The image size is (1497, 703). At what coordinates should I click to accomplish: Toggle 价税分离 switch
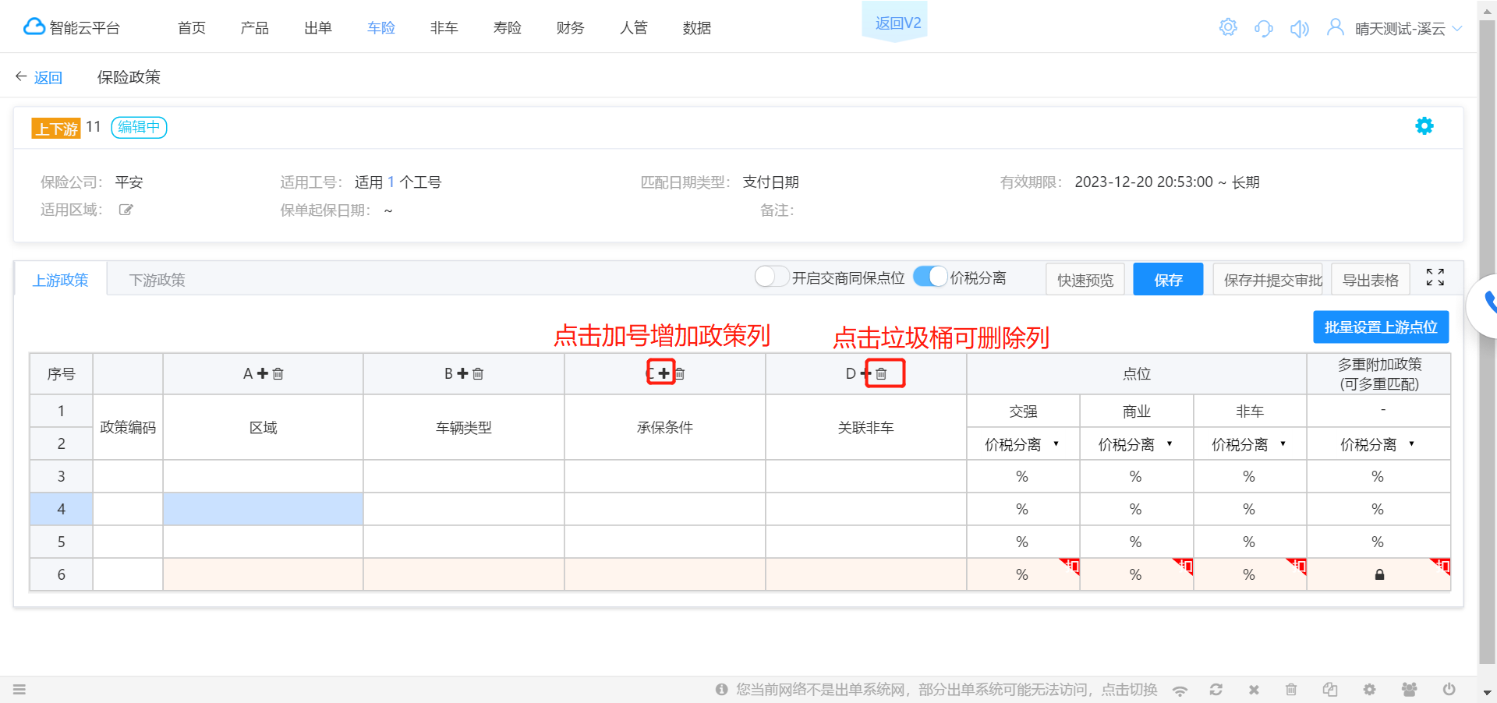point(930,277)
